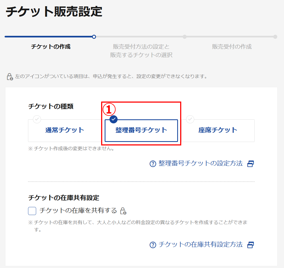Select the 座席チケット ticket type
Image resolution: width=284 pixels, height=268 pixels.
218,130
